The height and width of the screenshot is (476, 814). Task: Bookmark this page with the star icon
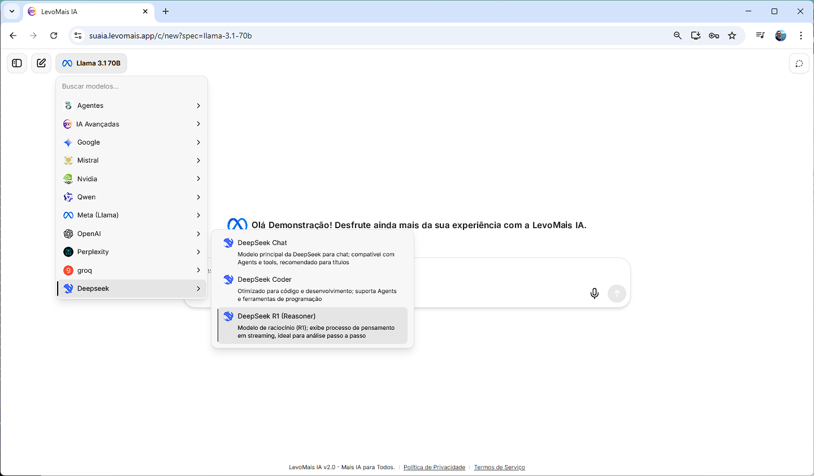pyautogui.click(x=732, y=36)
